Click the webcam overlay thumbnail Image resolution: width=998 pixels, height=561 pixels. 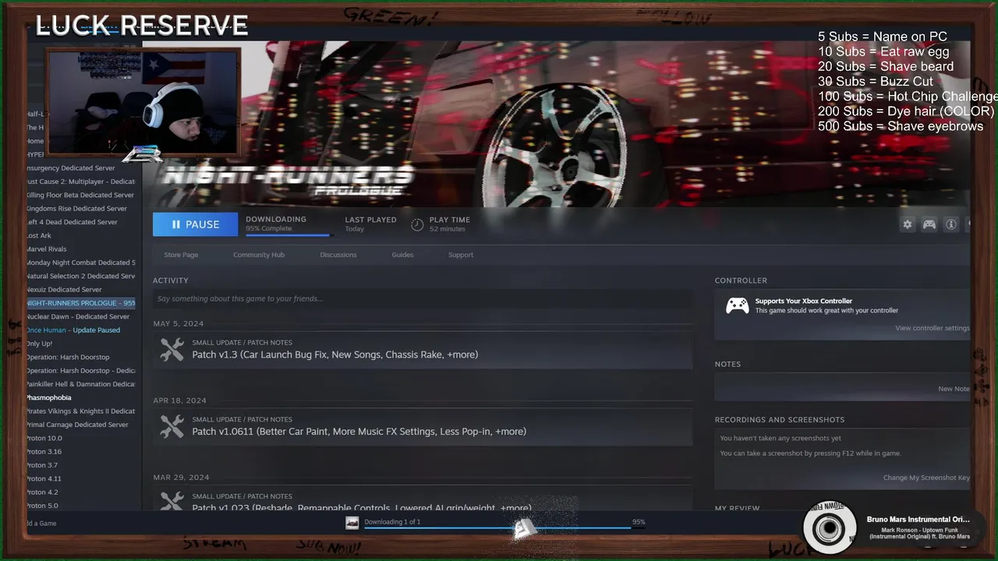pos(143,102)
